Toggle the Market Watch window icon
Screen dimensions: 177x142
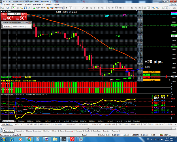14,8
